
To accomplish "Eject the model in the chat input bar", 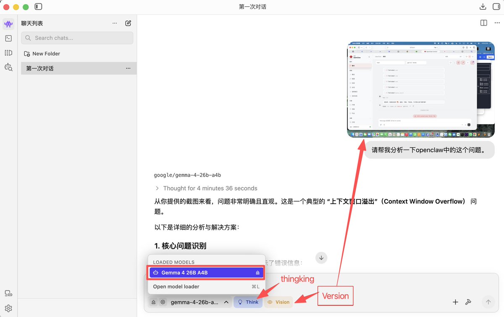I will click(x=154, y=302).
